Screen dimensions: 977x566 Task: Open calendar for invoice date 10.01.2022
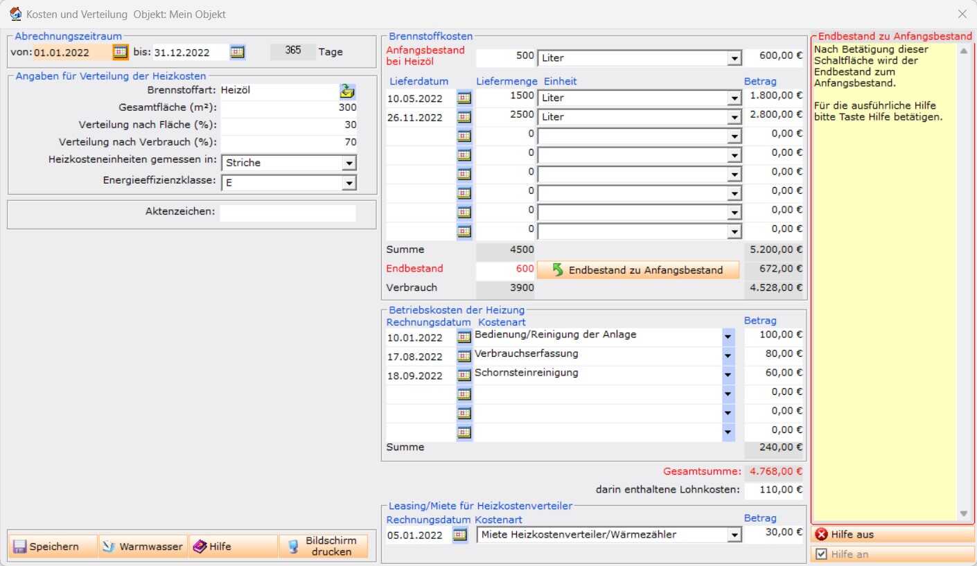coord(464,337)
